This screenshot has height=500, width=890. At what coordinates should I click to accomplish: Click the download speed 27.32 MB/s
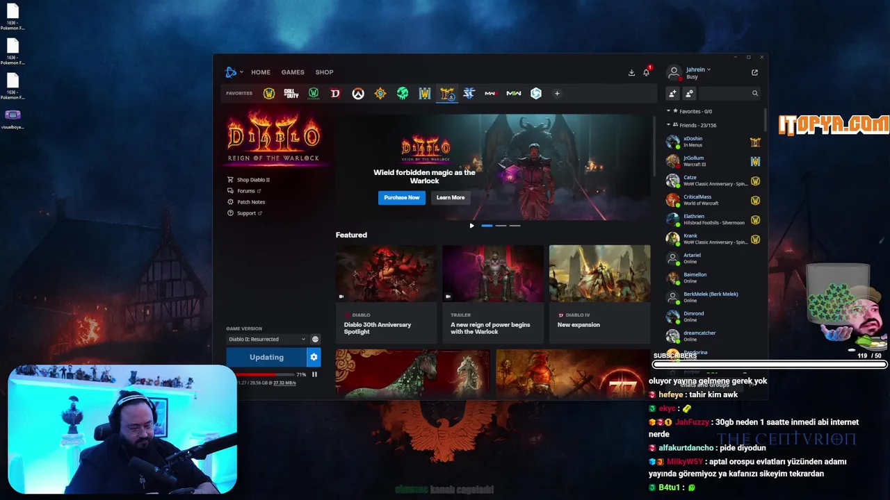[284, 383]
